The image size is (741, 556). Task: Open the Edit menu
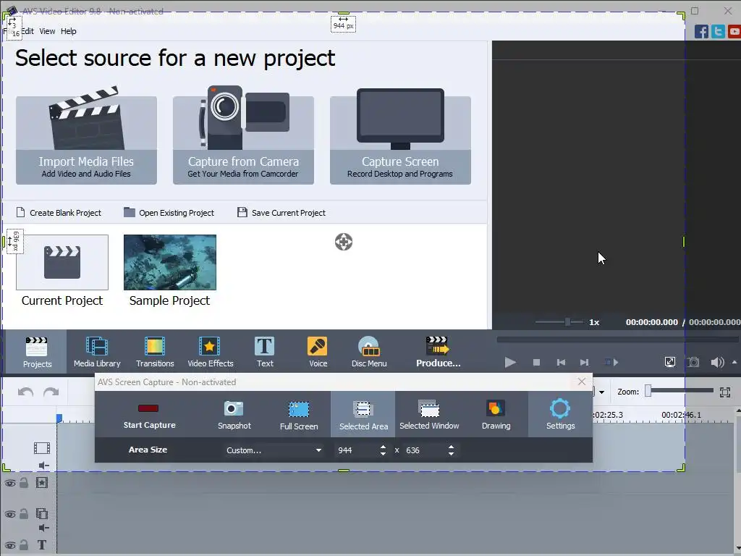click(x=27, y=31)
